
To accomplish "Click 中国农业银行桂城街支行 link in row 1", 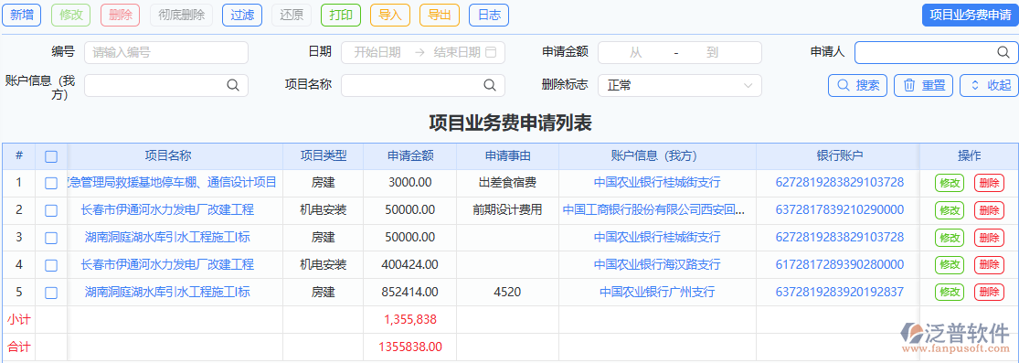I will [657, 182].
